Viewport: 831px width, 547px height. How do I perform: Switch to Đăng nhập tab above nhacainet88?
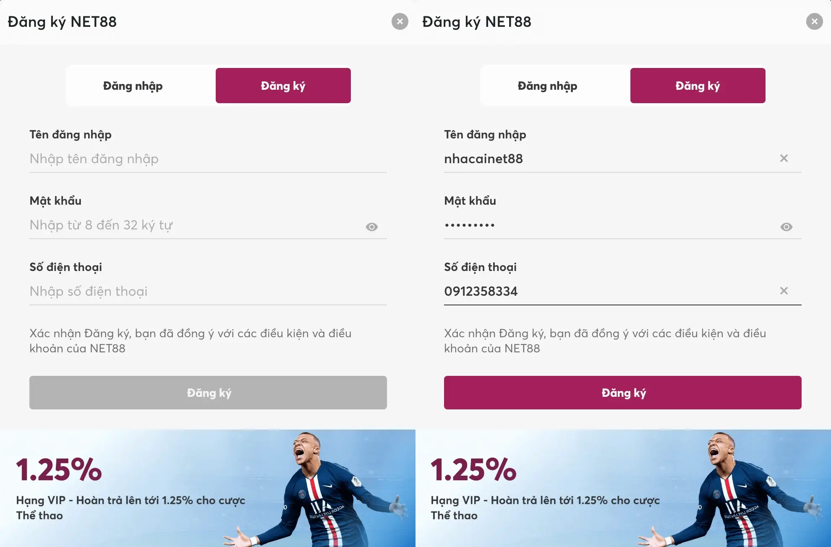tap(547, 86)
